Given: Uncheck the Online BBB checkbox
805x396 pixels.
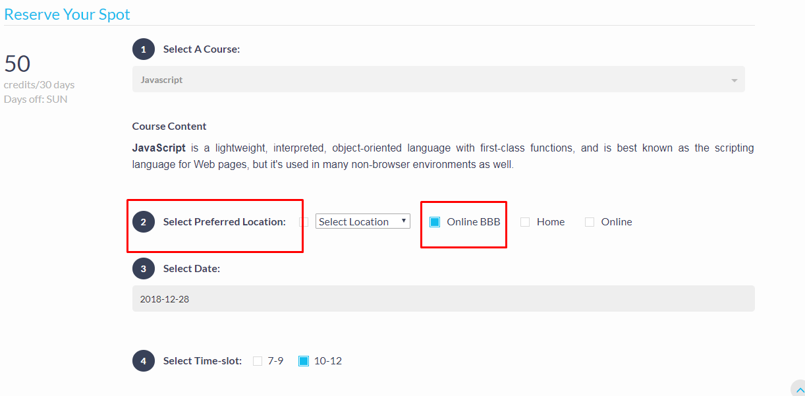Looking at the screenshot, I should tap(435, 222).
